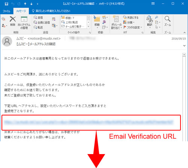Viewport: 188px width, 168px height.
Task: Open the 移動 folder move menu
Action: pos(97,22)
